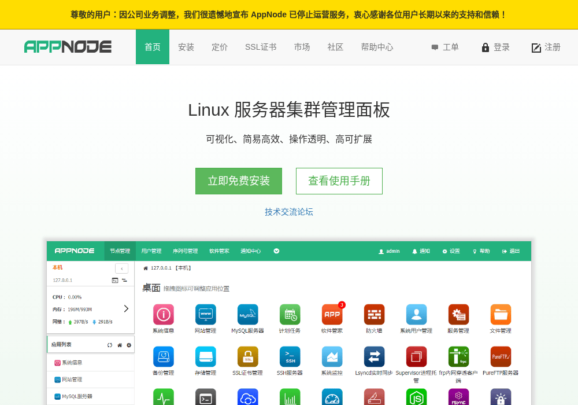
Task: Select SSL证书 in the navigation bar
Action: click(x=261, y=47)
